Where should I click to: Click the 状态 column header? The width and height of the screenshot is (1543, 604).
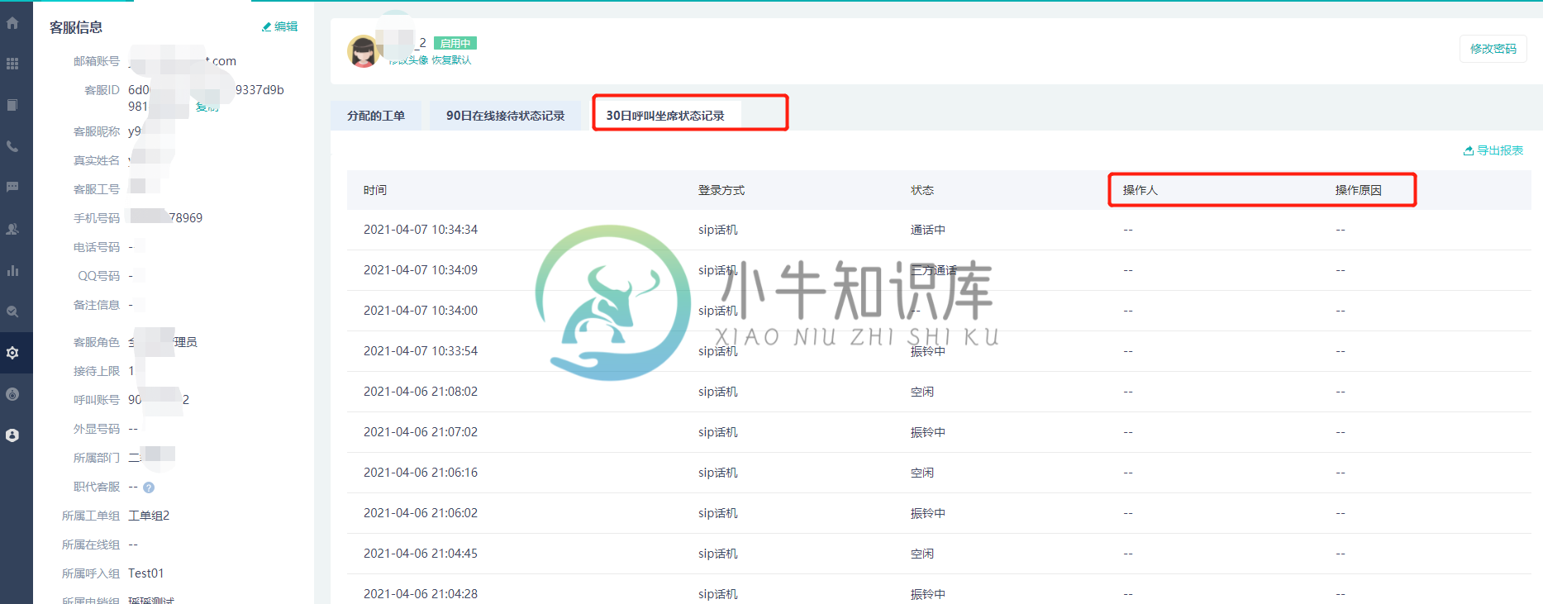tap(922, 190)
